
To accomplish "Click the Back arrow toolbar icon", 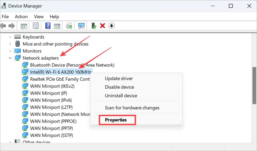I will click(x=3, y=26).
